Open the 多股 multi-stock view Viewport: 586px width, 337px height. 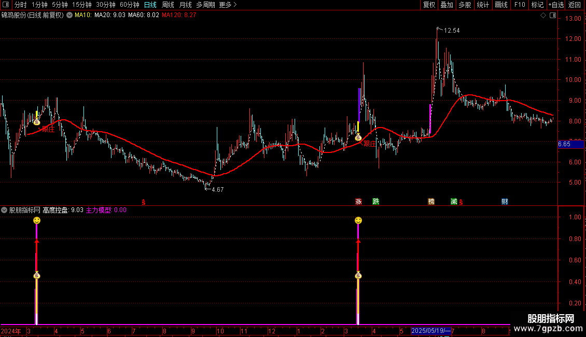[465, 5]
